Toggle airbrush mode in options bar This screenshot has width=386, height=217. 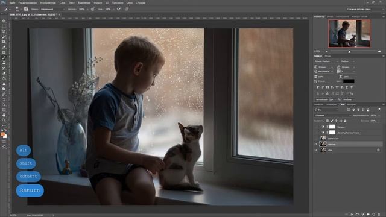[x=119, y=9]
